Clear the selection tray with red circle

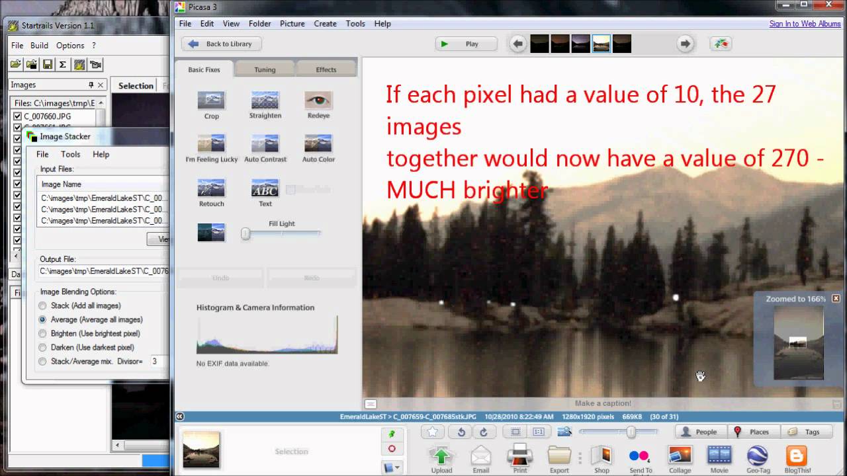[x=392, y=448]
